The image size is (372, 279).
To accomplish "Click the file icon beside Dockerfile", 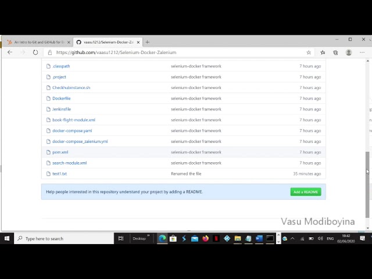I will (48, 98).
